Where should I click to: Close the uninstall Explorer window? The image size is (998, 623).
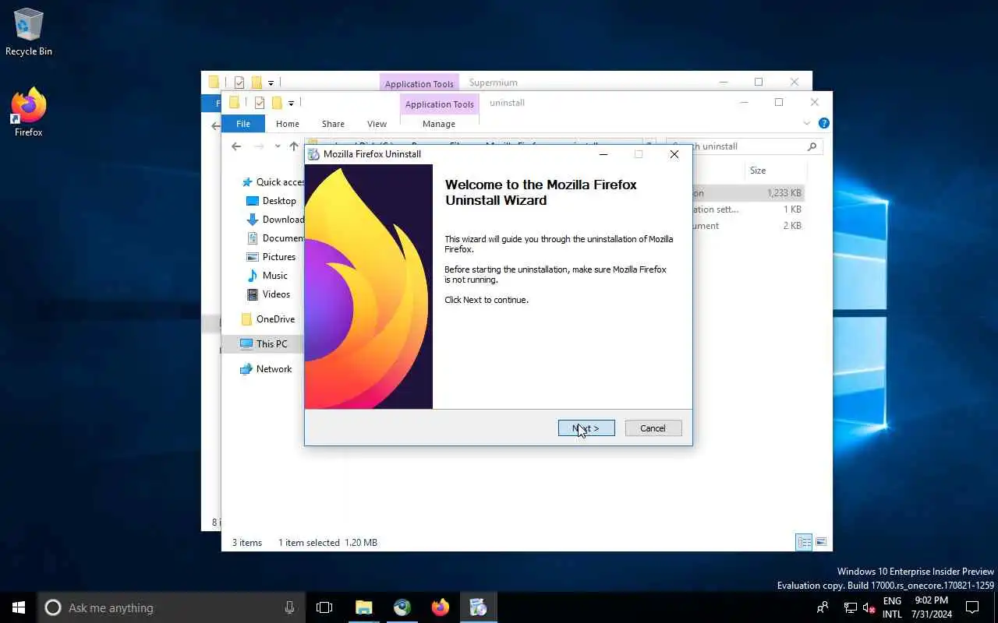814,103
